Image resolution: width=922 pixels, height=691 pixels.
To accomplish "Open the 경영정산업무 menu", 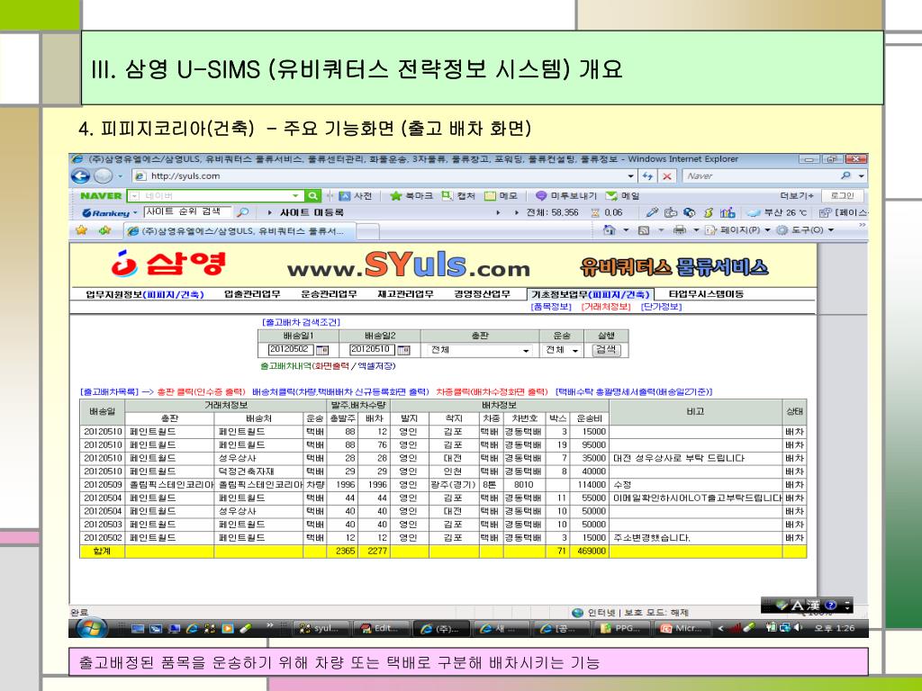I will (483, 294).
